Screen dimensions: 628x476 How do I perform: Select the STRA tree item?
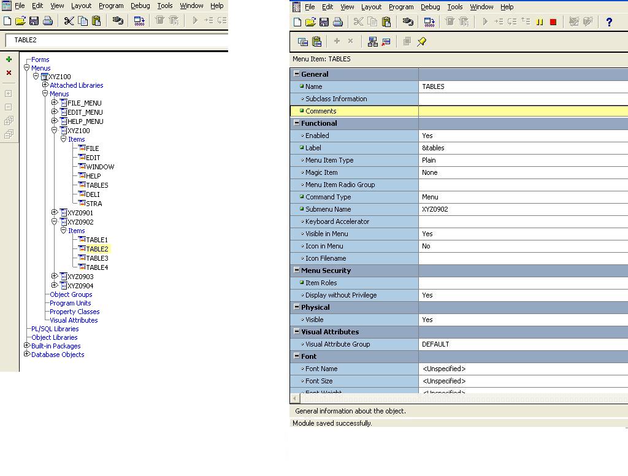94,204
